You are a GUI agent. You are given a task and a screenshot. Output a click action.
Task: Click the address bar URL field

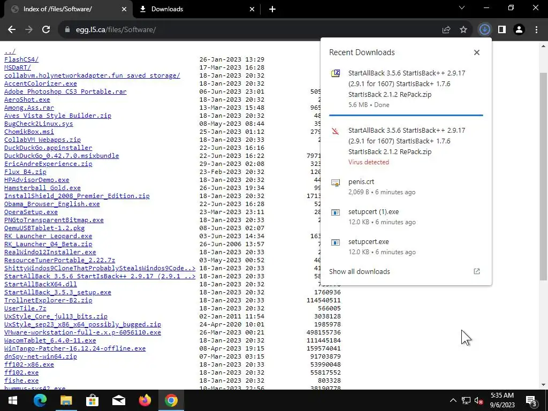pyautogui.click(x=245, y=30)
